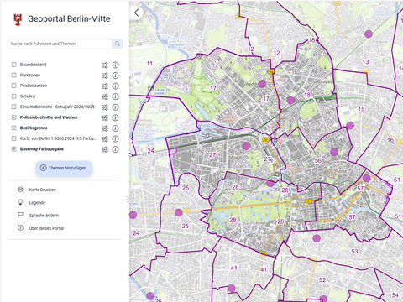403x302 pixels.
Task: Show info for Schulen layer
Action: coord(115,96)
